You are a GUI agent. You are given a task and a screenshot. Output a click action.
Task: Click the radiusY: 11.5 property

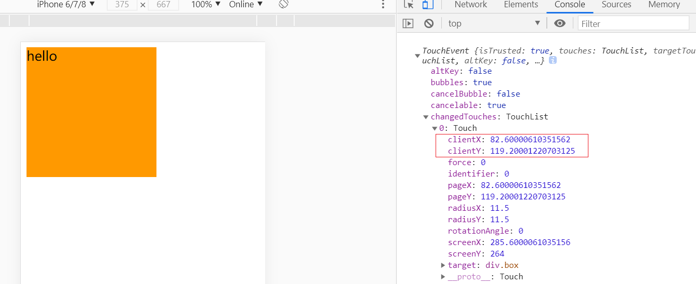(478, 220)
